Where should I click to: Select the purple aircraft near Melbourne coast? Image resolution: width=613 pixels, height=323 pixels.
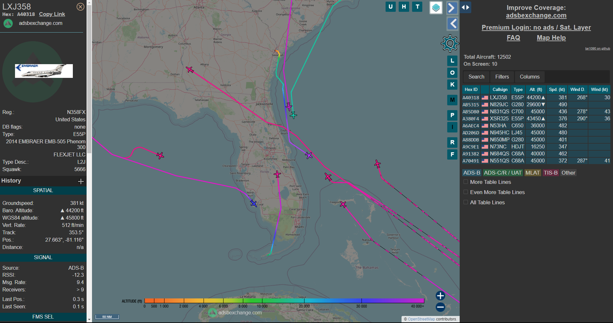click(x=309, y=155)
